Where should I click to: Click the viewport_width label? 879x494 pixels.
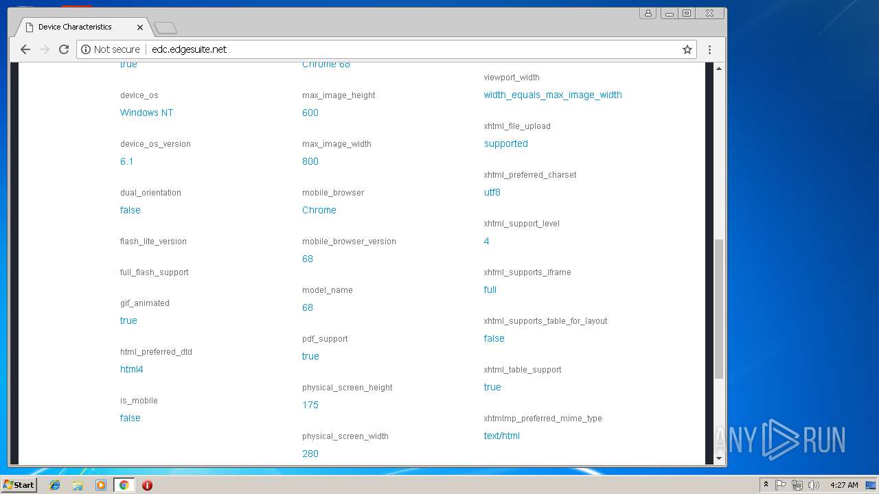(x=512, y=78)
